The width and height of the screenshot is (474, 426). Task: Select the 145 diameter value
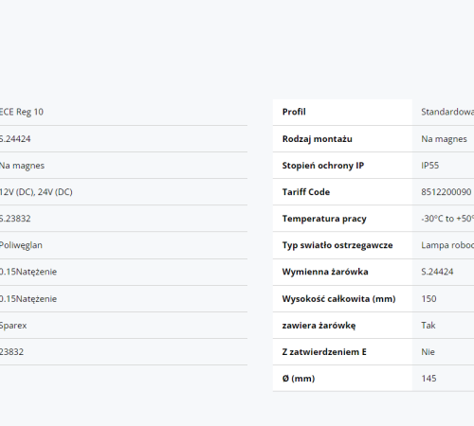(x=428, y=379)
